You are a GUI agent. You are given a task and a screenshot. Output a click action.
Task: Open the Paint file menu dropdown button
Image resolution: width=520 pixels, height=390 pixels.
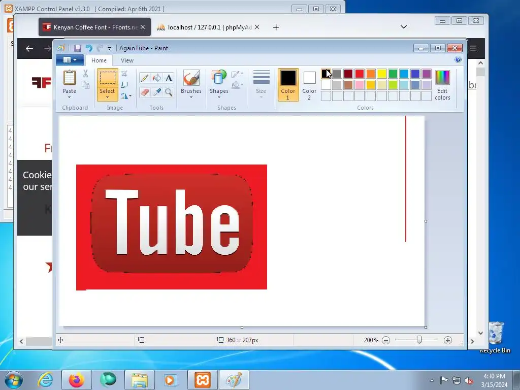[x=70, y=60]
